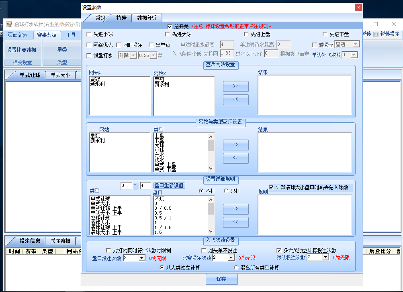The height and width of the screenshot is (292, 403).
Task: Enable 先进小球 option
Action: pos(89,34)
